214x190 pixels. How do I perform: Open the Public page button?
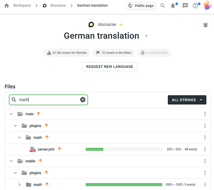[x=141, y=6]
